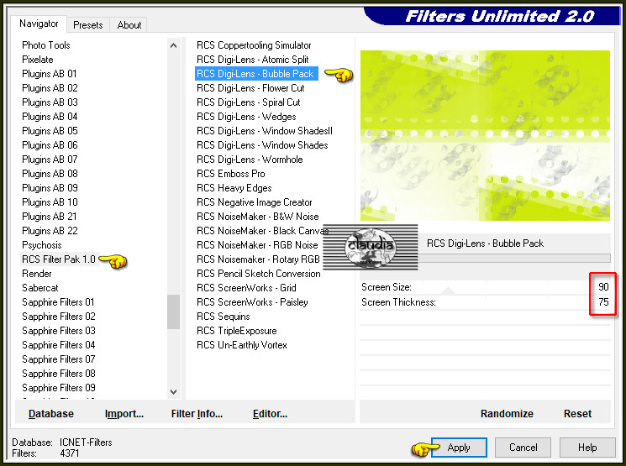The image size is (626, 466).
Task: Select the Sabercat category
Action: coord(40,288)
